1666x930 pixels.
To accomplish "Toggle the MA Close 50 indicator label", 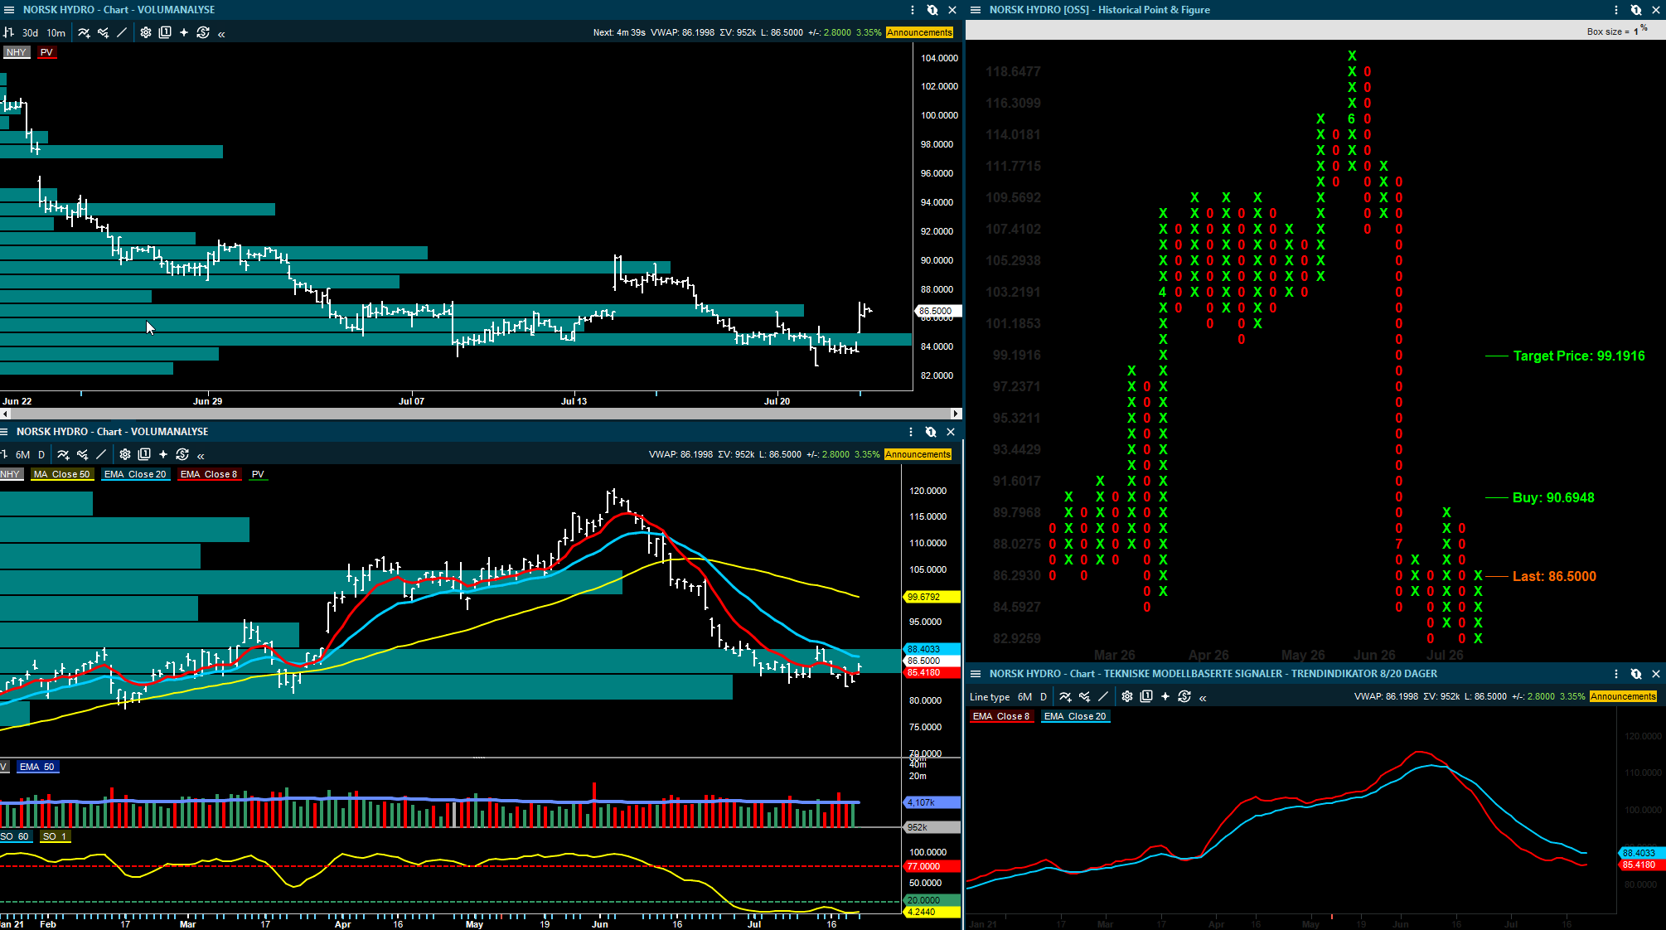I will [63, 474].
